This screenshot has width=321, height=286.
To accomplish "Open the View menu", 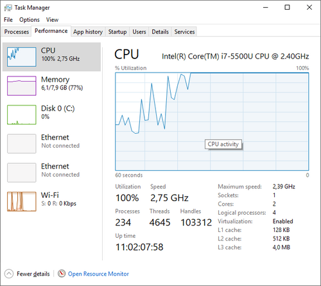I will pyautogui.click(x=52, y=20).
